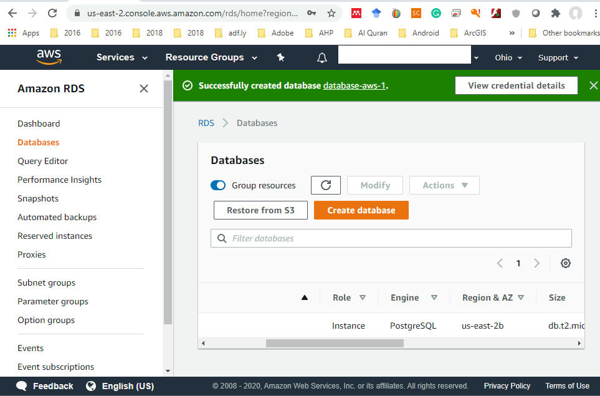Open the Support dropdown menu
Image resolution: width=600 pixels, height=396 pixels.
(x=558, y=57)
